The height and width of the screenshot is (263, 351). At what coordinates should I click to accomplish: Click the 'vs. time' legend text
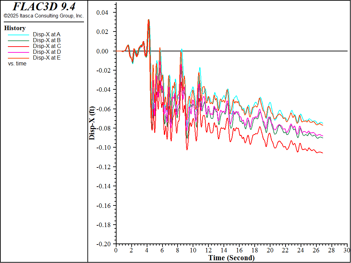coord(17,63)
